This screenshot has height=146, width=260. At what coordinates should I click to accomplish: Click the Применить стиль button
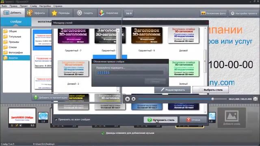[x=160, y=120]
